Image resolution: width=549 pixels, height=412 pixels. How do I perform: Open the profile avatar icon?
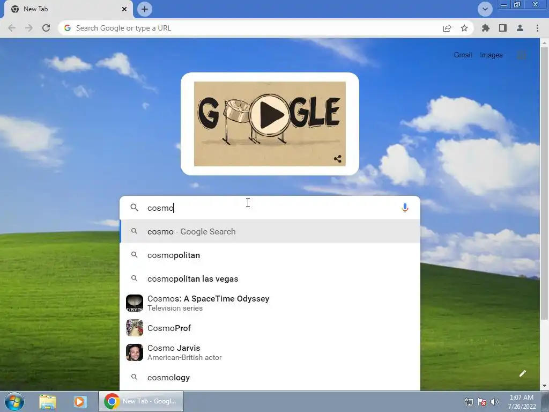click(x=520, y=28)
